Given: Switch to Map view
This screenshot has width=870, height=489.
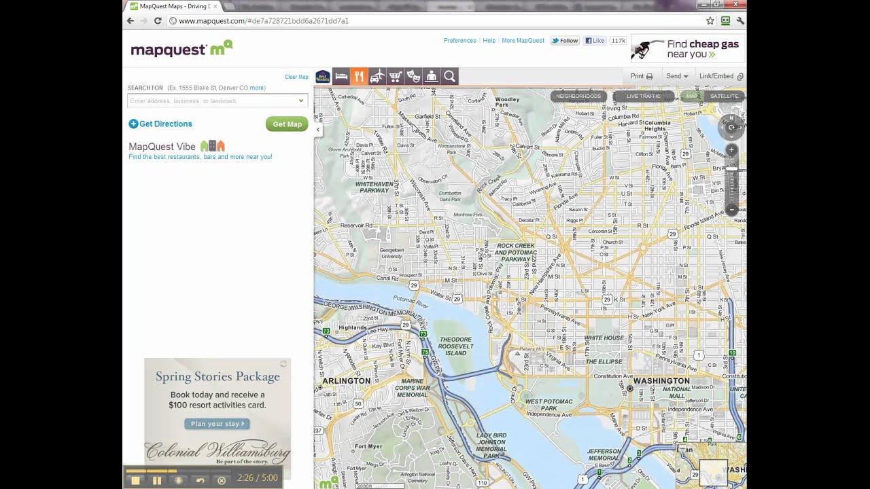Looking at the screenshot, I should 692,96.
